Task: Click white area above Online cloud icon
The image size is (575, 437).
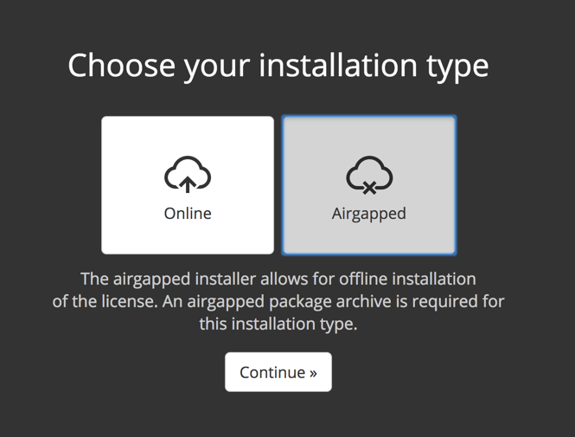Action: pos(188,136)
